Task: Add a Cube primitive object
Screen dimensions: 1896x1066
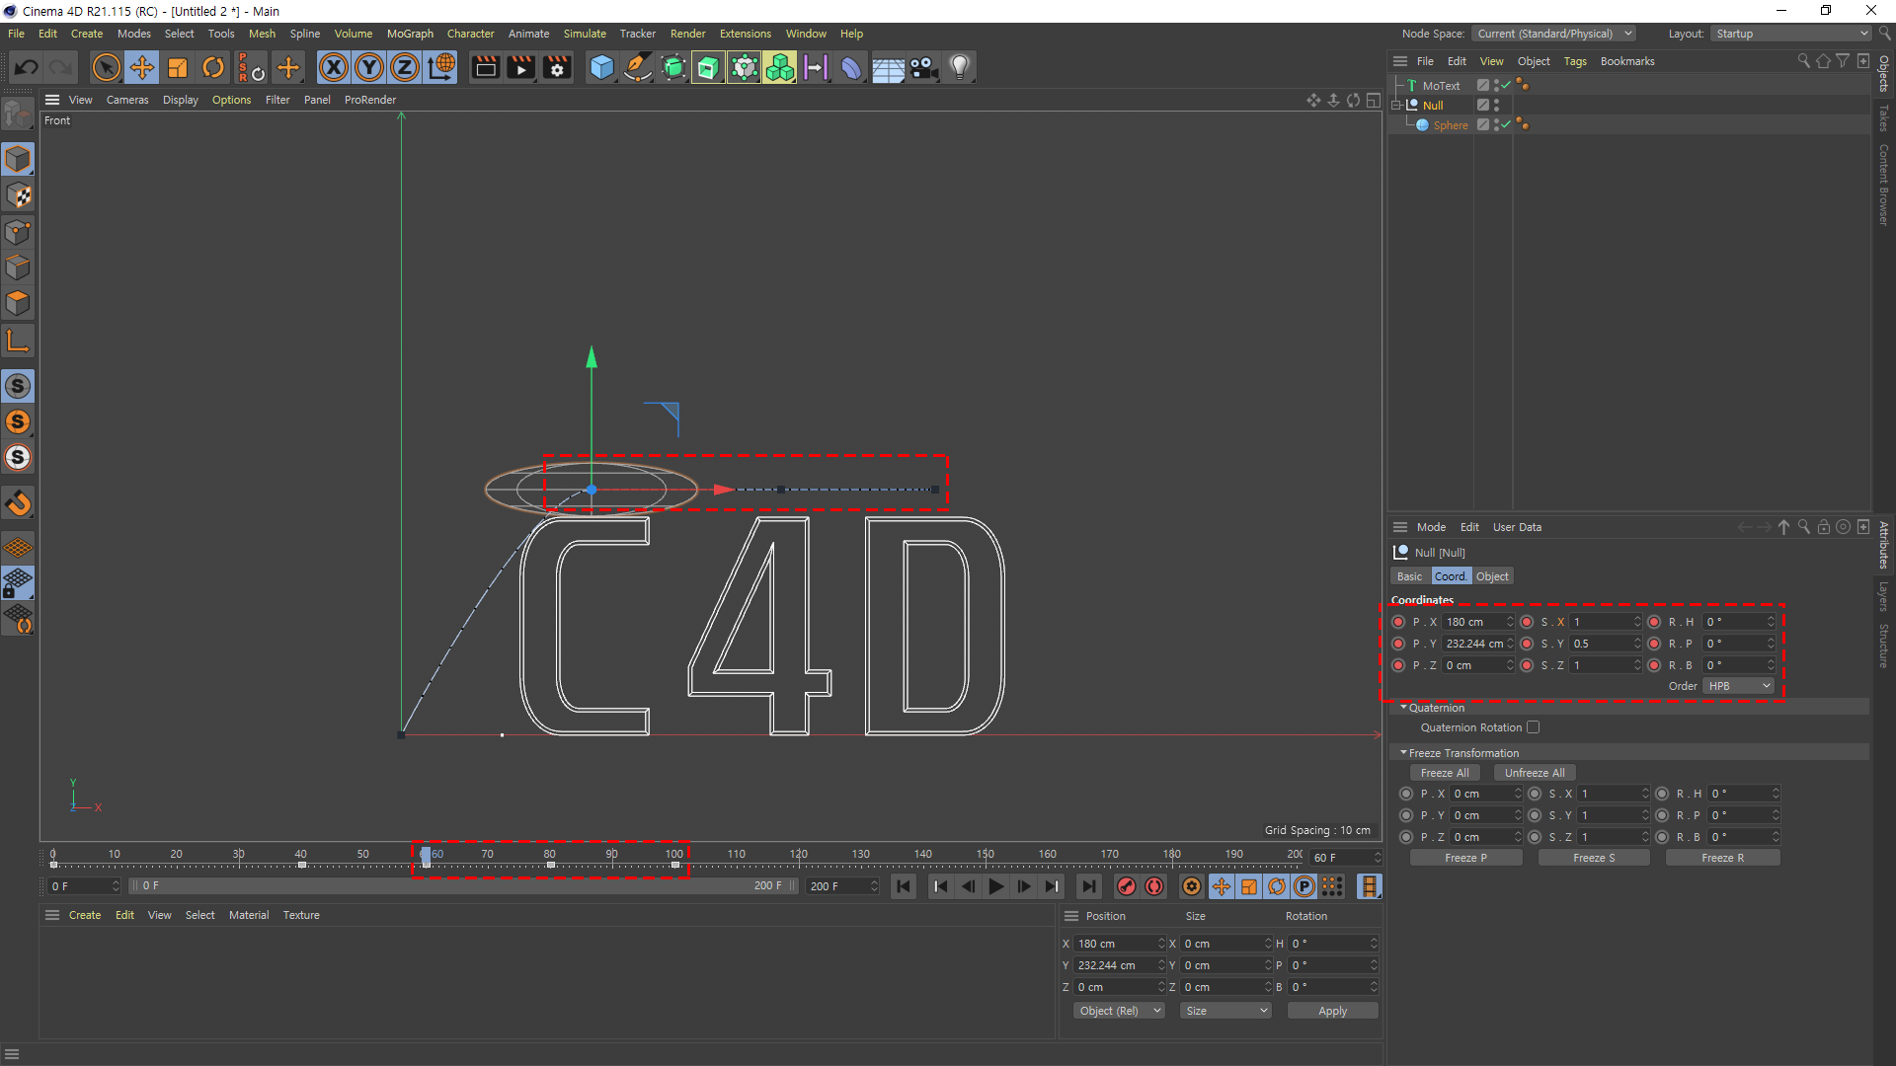Action: pyautogui.click(x=601, y=67)
